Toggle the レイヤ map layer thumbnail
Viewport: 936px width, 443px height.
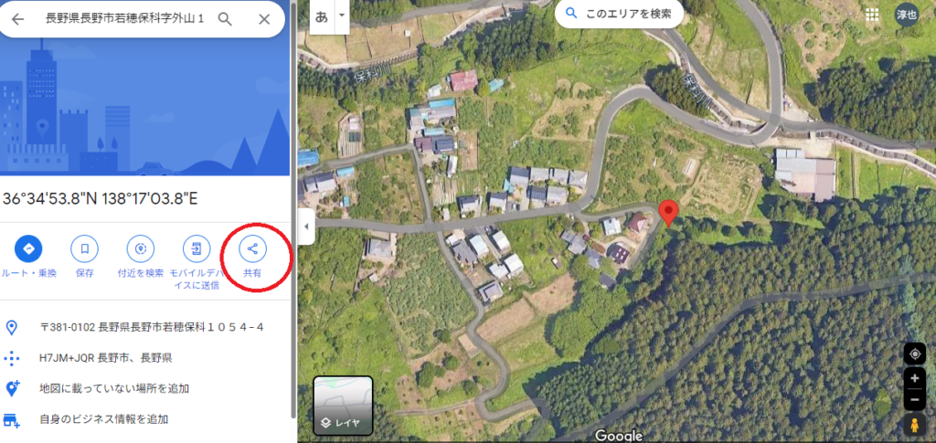click(x=344, y=406)
